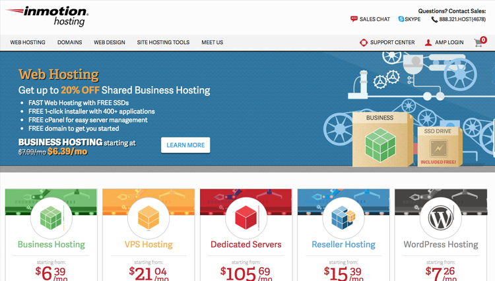The image size is (495, 281).
Task: Click "FREE cPanel for easy server management"
Action: pyautogui.click(x=88, y=120)
